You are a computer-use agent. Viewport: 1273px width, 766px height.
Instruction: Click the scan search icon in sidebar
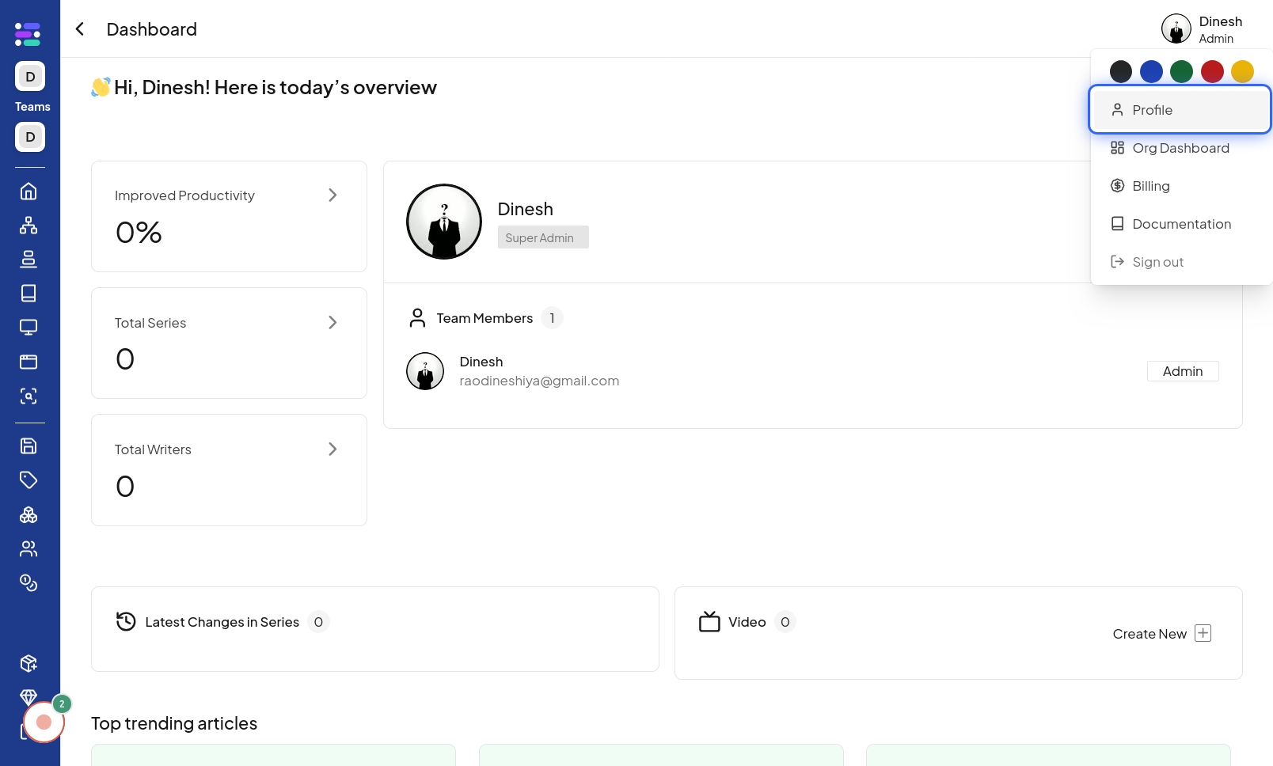click(28, 396)
